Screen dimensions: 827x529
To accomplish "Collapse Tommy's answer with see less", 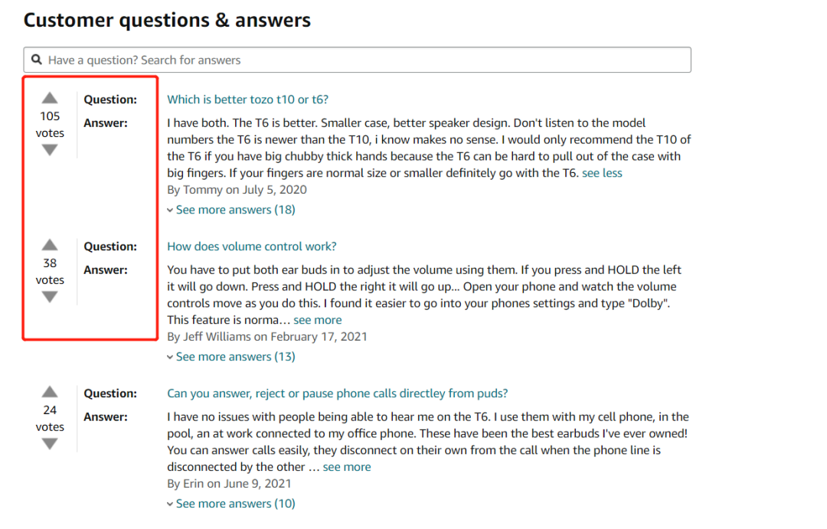I will tap(602, 173).
